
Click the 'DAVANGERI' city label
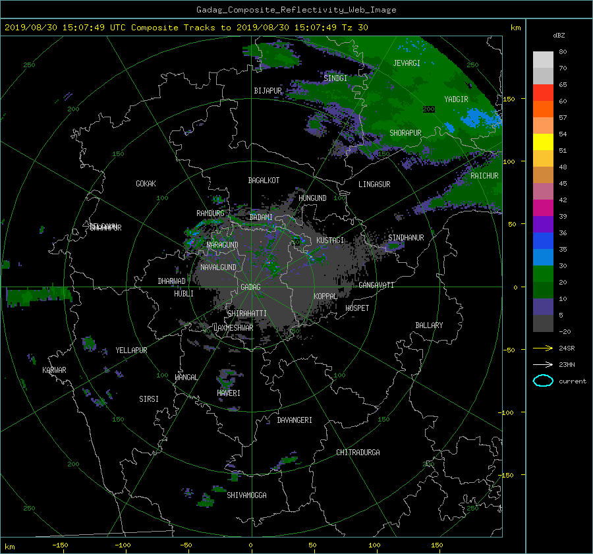(x=295, y=420)
